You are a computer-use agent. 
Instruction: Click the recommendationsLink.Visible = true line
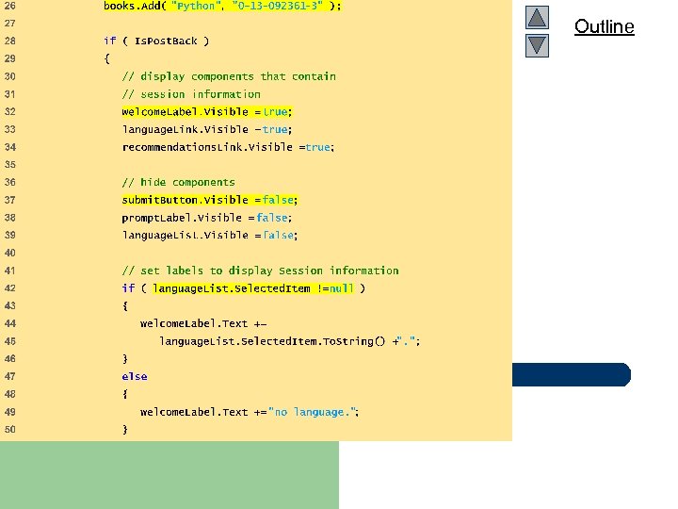[228, 147]
